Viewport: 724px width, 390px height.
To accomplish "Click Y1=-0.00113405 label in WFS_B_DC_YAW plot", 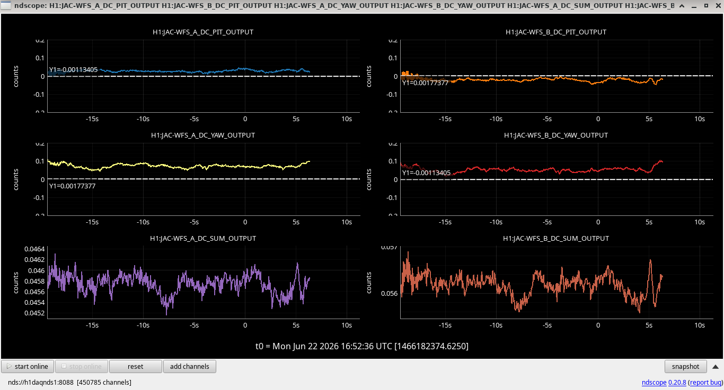I will coord(426,173).
